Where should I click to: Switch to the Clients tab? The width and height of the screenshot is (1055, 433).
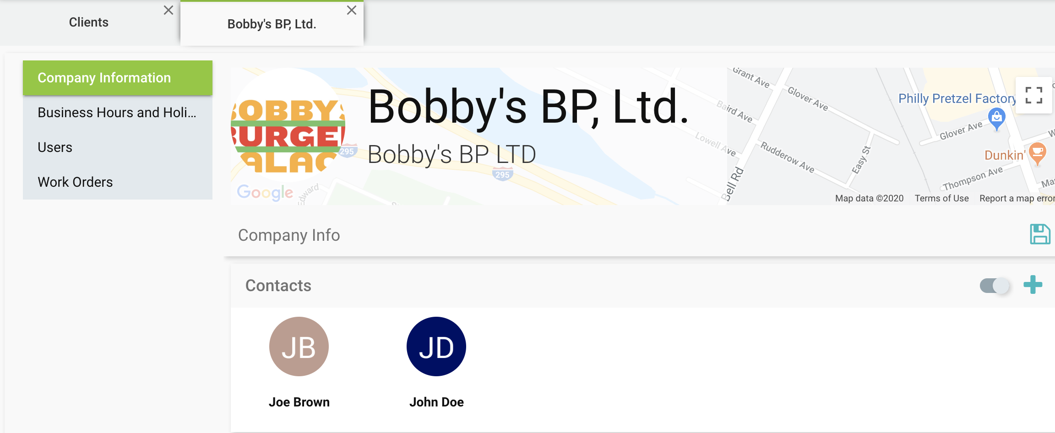89,22
